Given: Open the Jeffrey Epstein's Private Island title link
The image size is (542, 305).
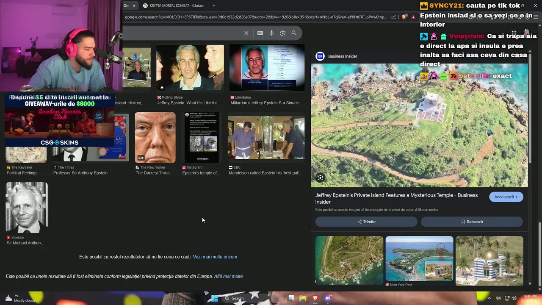Looking at the screenshot, I should coord(396,199).
